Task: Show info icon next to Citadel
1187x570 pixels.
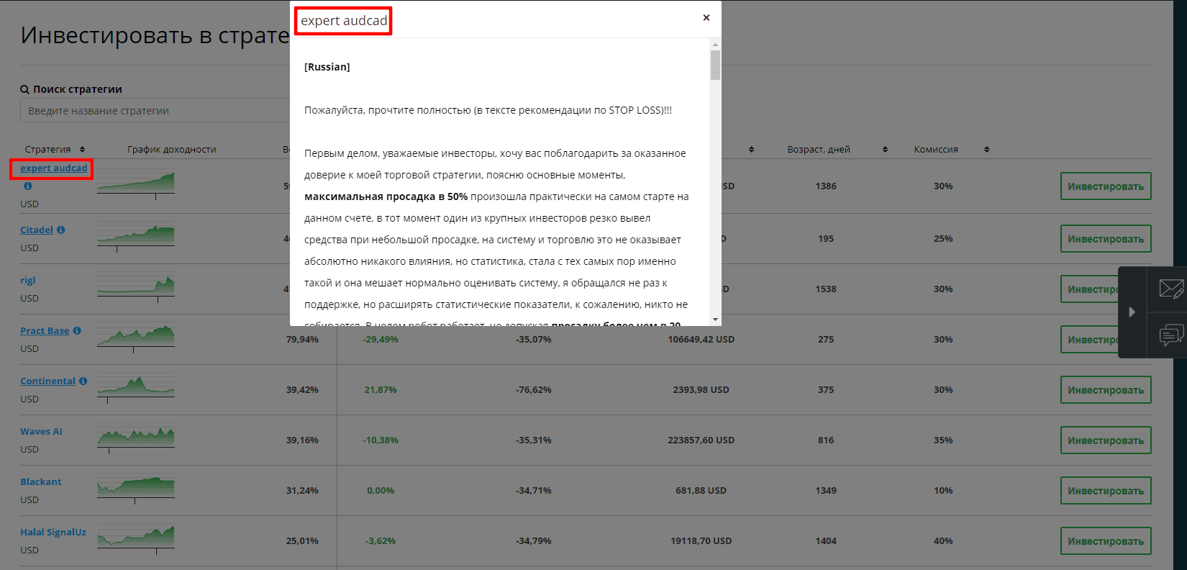Action: tap(60, 230)
